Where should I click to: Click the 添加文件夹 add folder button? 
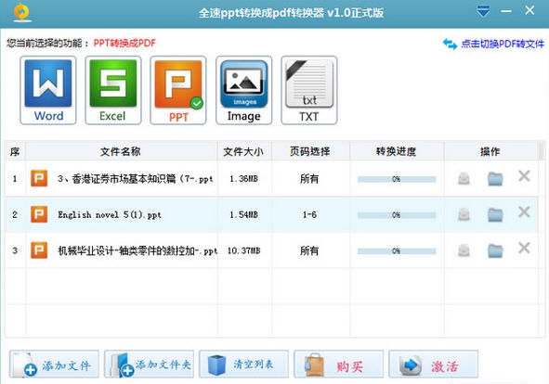click(x=149, y=365)
